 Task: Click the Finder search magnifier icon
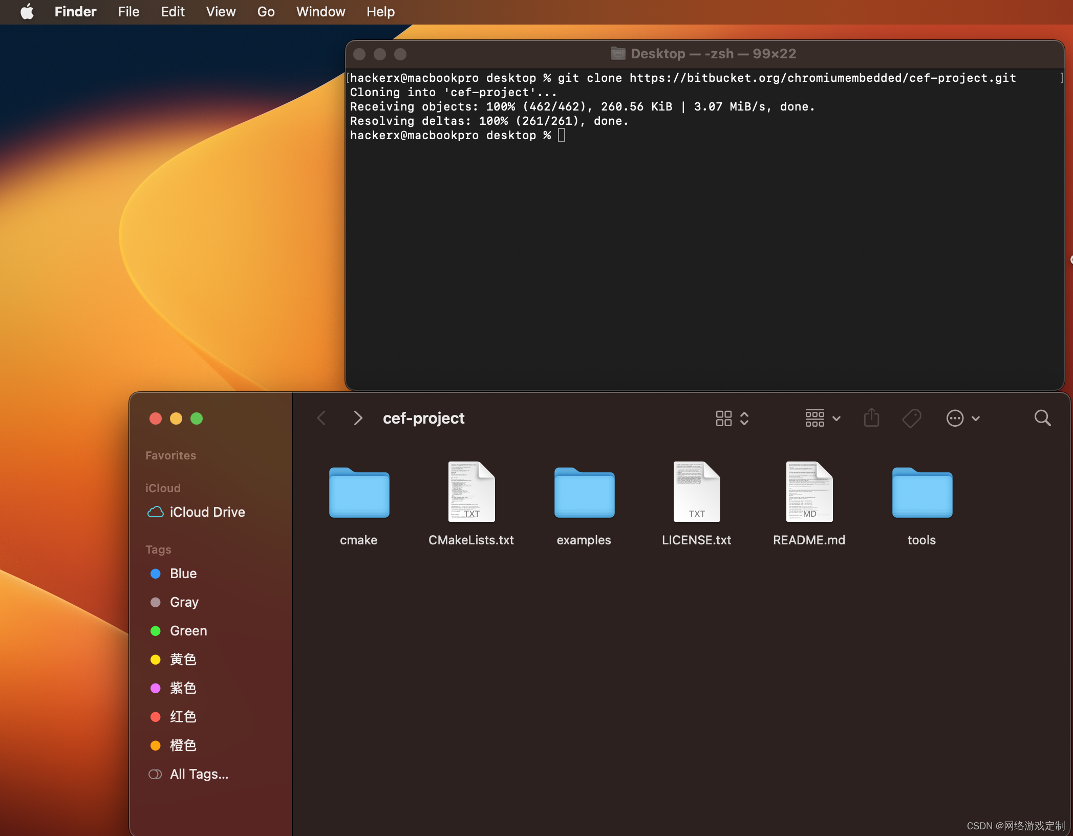[x=1042, y=419]
